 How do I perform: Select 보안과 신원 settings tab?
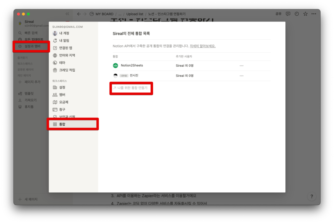tap(73, 117)
